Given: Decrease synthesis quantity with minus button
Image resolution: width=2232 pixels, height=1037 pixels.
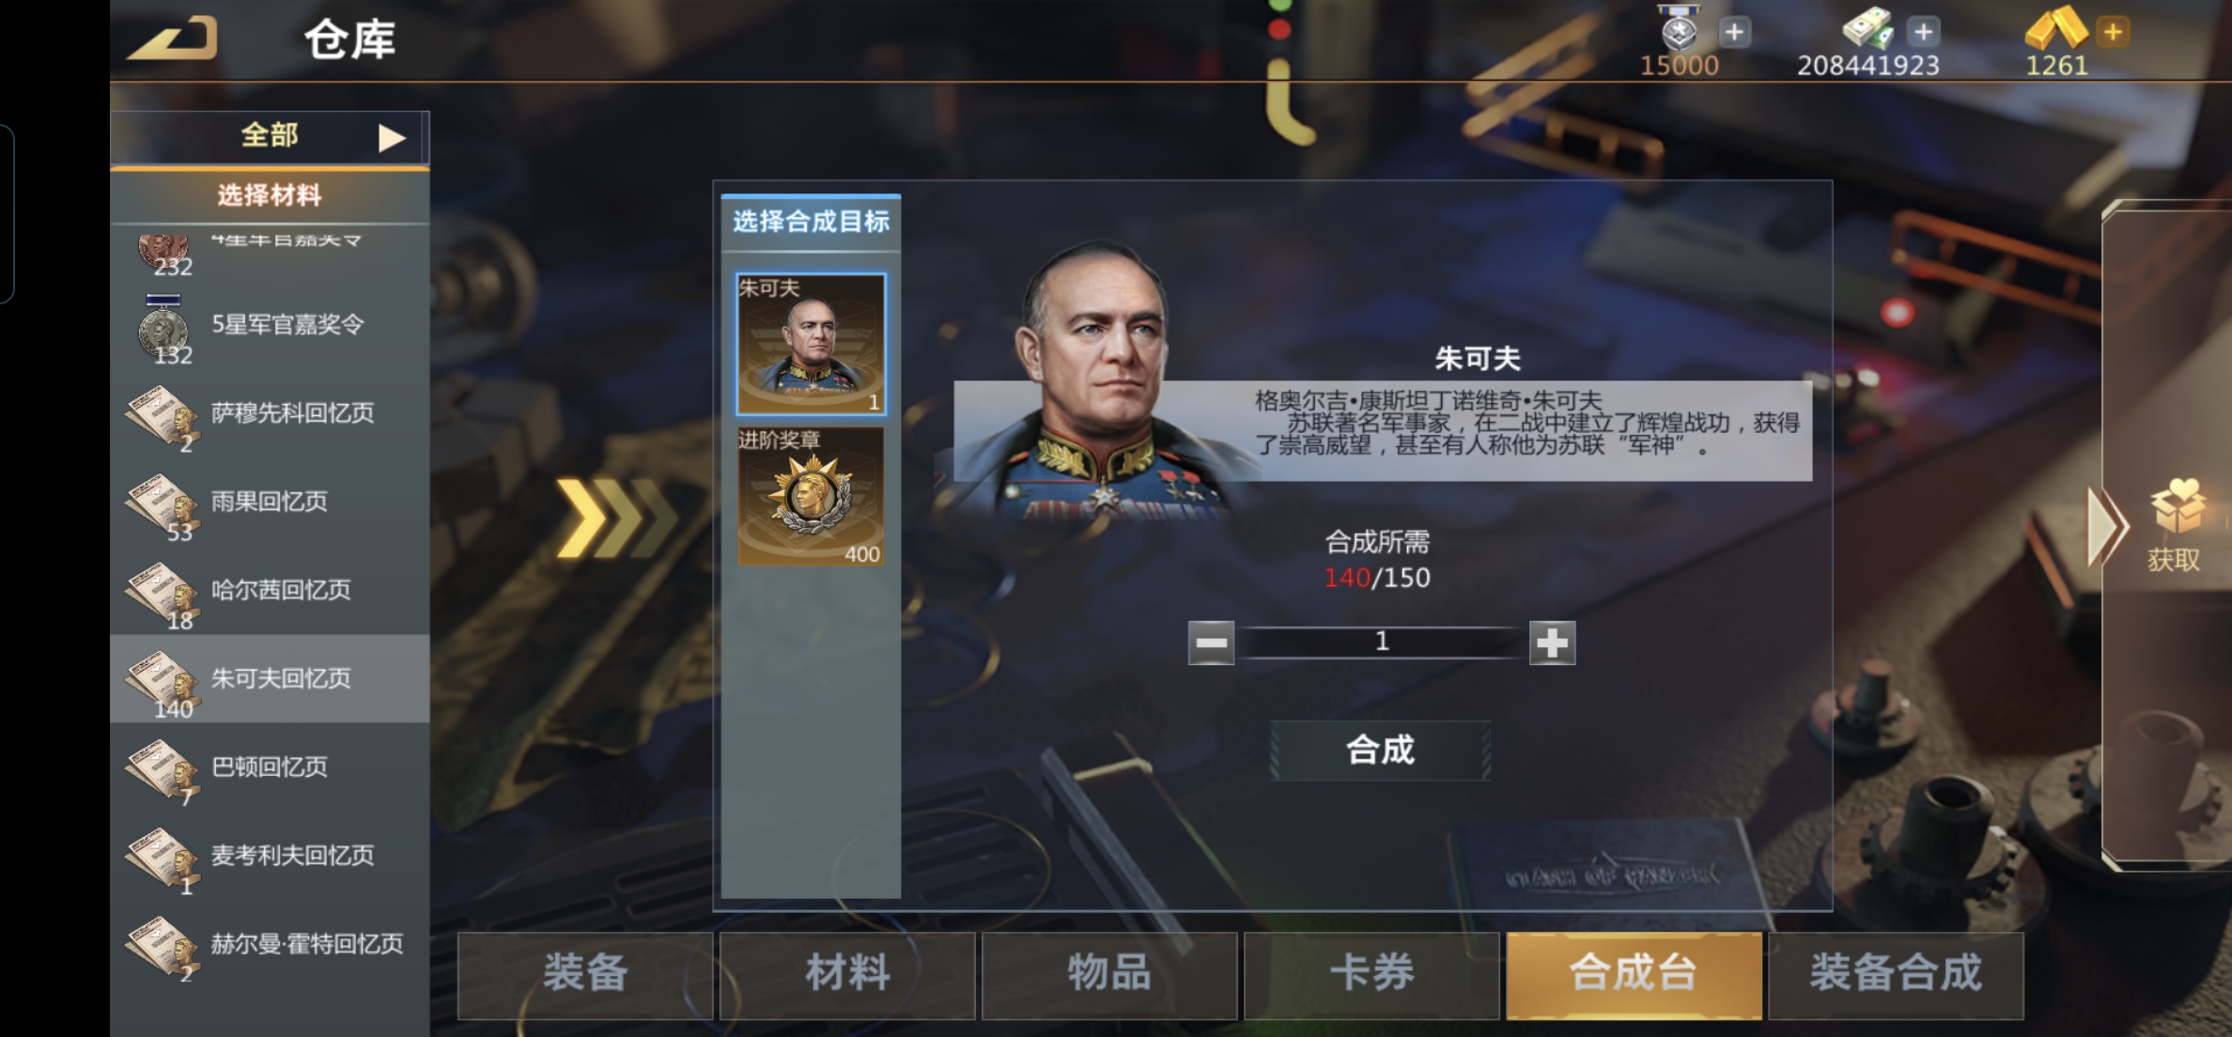Looking at the screenshot, I should pos(1211,642).
